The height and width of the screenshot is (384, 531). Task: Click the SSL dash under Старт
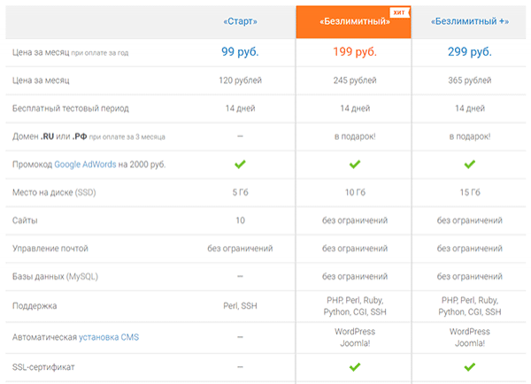coord(240,366)
